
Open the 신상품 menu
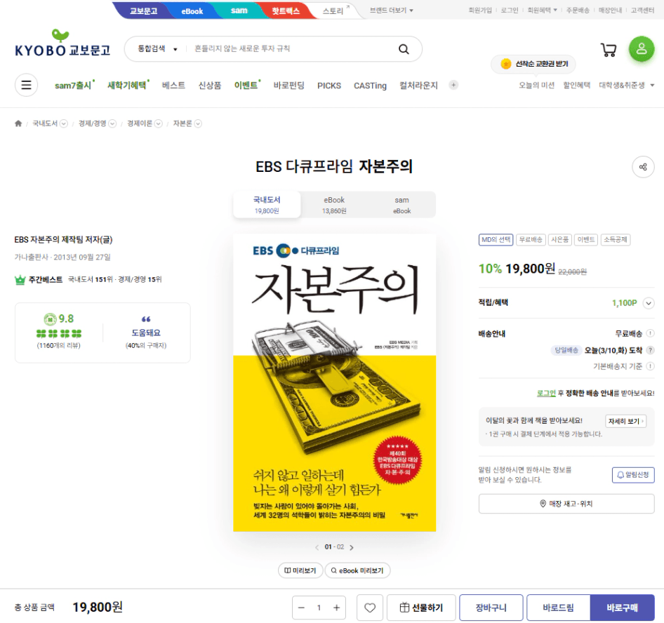(210, 86)
